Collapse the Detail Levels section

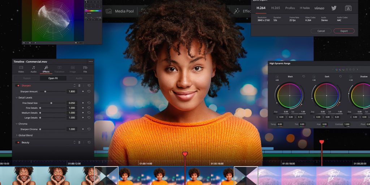coord(17,98)
